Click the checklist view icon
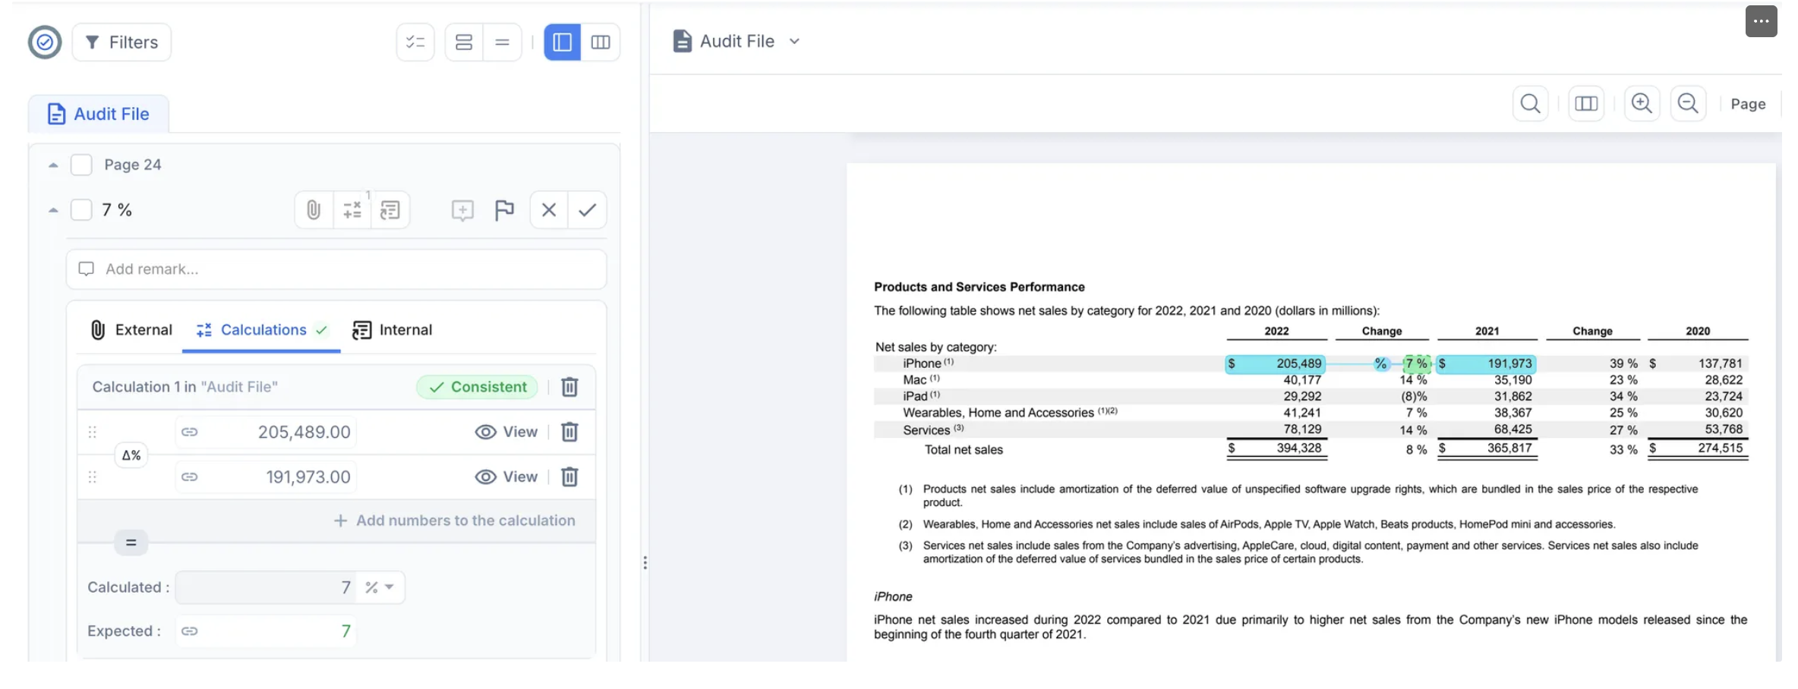Viewport: 1798px width, 689px height. coord(415,42)
